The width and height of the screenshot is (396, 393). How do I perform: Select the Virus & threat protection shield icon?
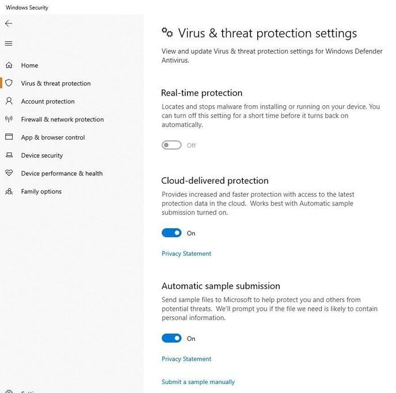click(9, 83)
